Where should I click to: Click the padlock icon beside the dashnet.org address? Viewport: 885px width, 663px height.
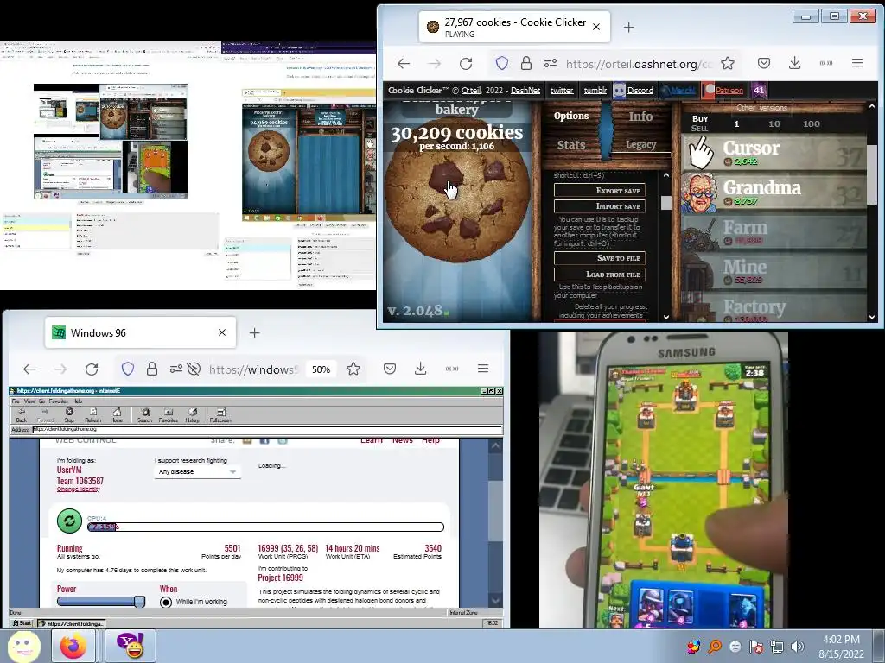(526, 63)
